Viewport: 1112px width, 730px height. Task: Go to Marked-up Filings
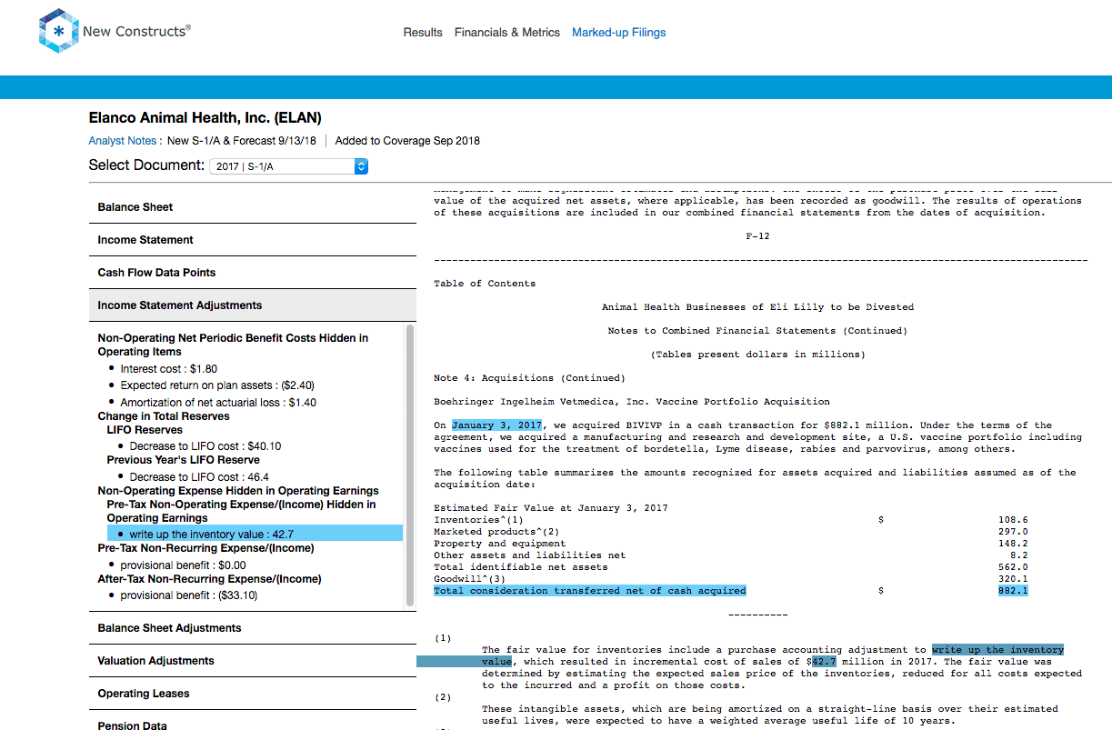point(618,33)
